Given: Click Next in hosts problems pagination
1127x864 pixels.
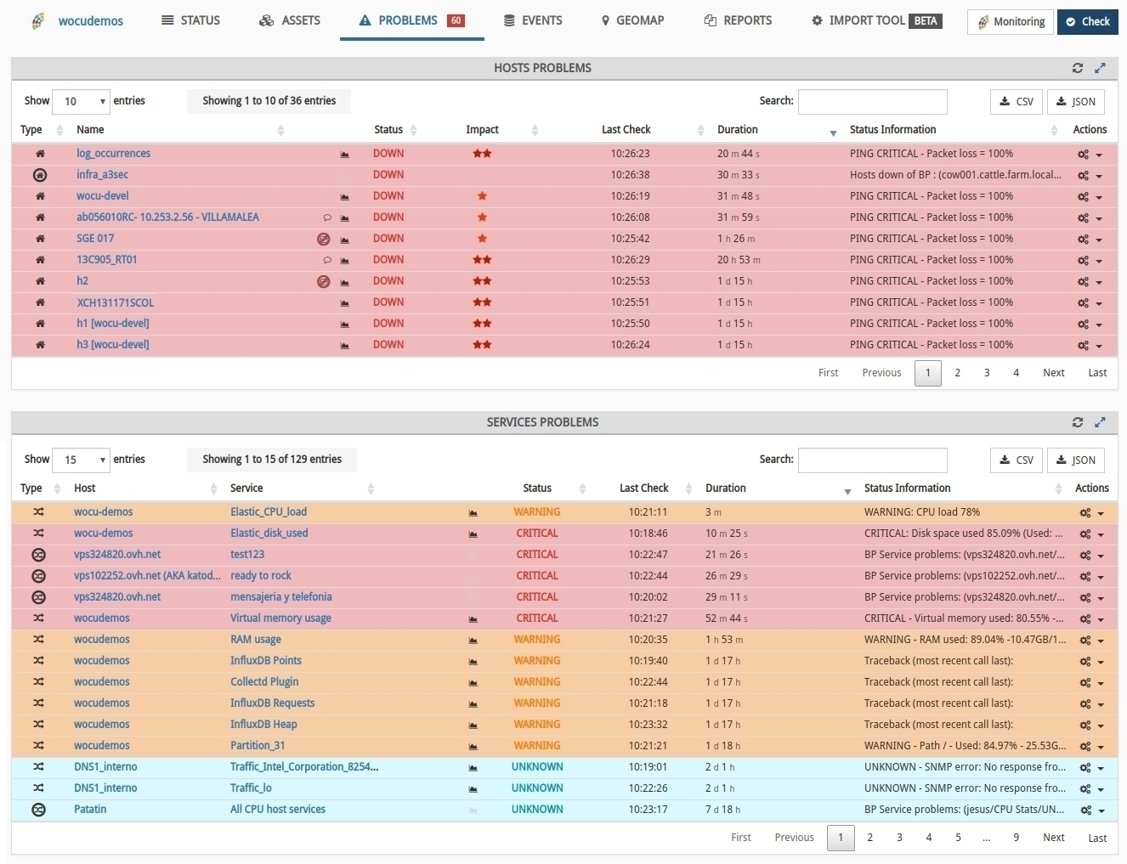Looking at the screenshot, I should pyautogui.click(x=1054, y=373).
